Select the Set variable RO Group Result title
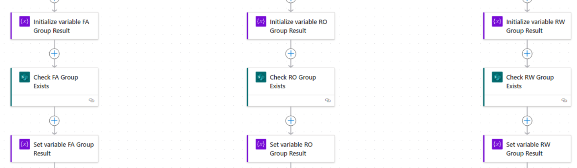577x168 pixels. tap(291, 149)
